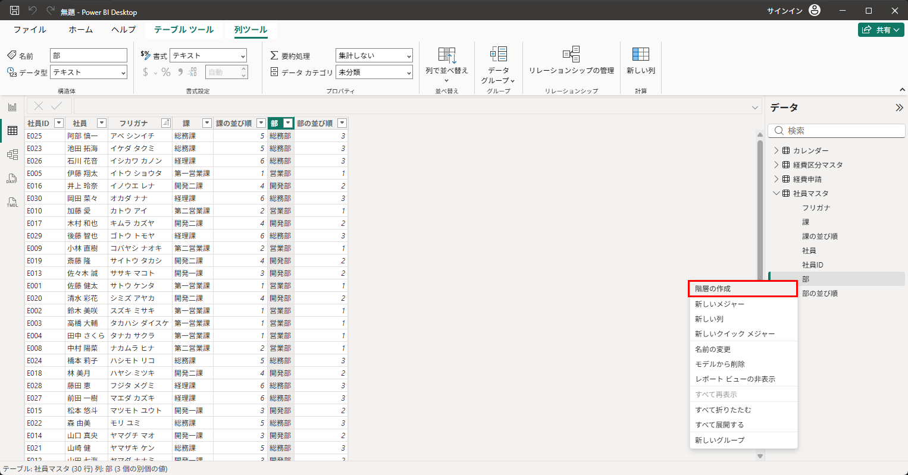
Task: Open リレーションシップの管理 in the ribbon
Action: 571,59
